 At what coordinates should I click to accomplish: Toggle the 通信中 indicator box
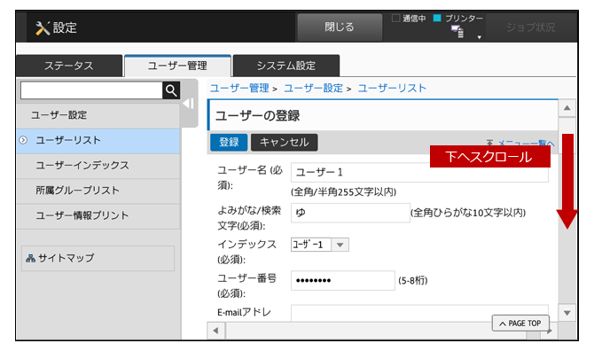[396, 19]
